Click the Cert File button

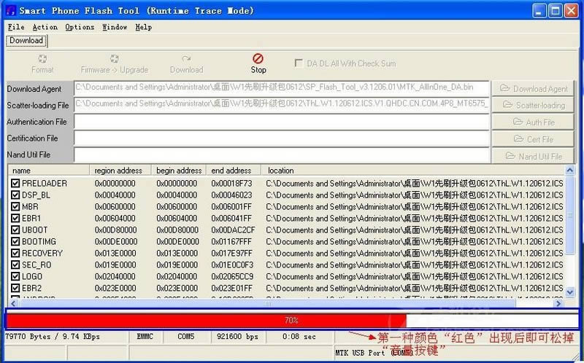pyautogui.click(x=533, y=138)
